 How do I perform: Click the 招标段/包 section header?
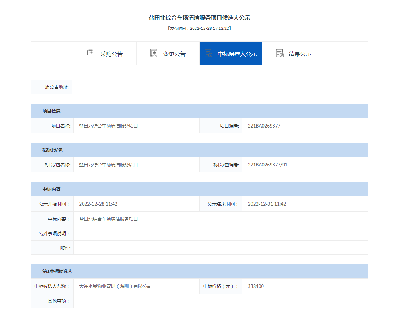200,150
